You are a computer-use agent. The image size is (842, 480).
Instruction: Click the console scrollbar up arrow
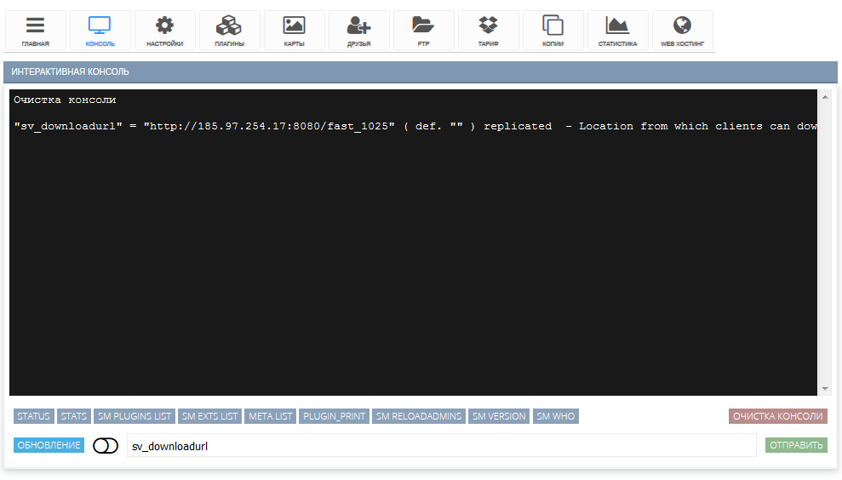[825, 97]
